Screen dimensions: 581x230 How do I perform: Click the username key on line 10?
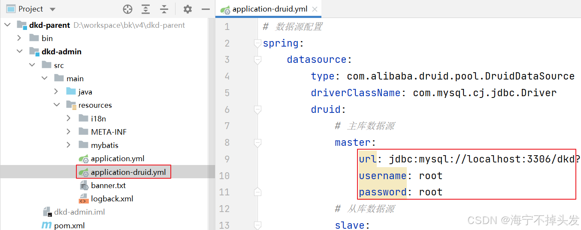coord(383,176)
